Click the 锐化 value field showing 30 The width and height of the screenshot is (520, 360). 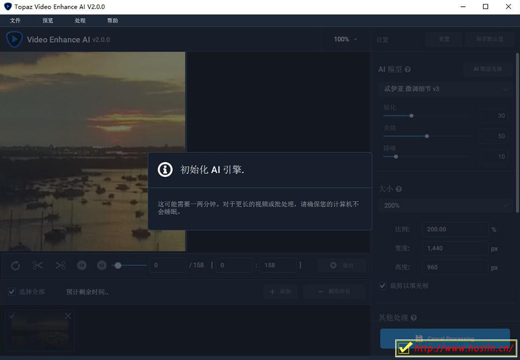click(493, 116)
